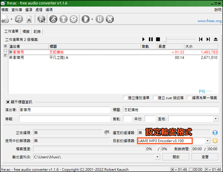Sort by the 長度 column header
The image size is (223, 172).
point(171,47)
